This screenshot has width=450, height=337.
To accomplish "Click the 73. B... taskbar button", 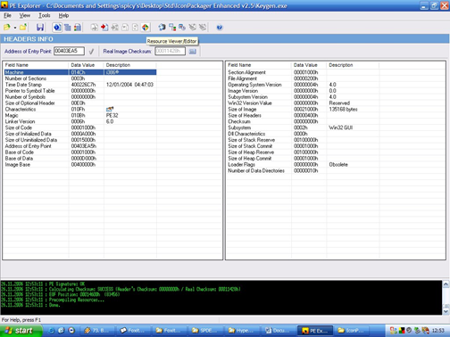I will point(98,331).
